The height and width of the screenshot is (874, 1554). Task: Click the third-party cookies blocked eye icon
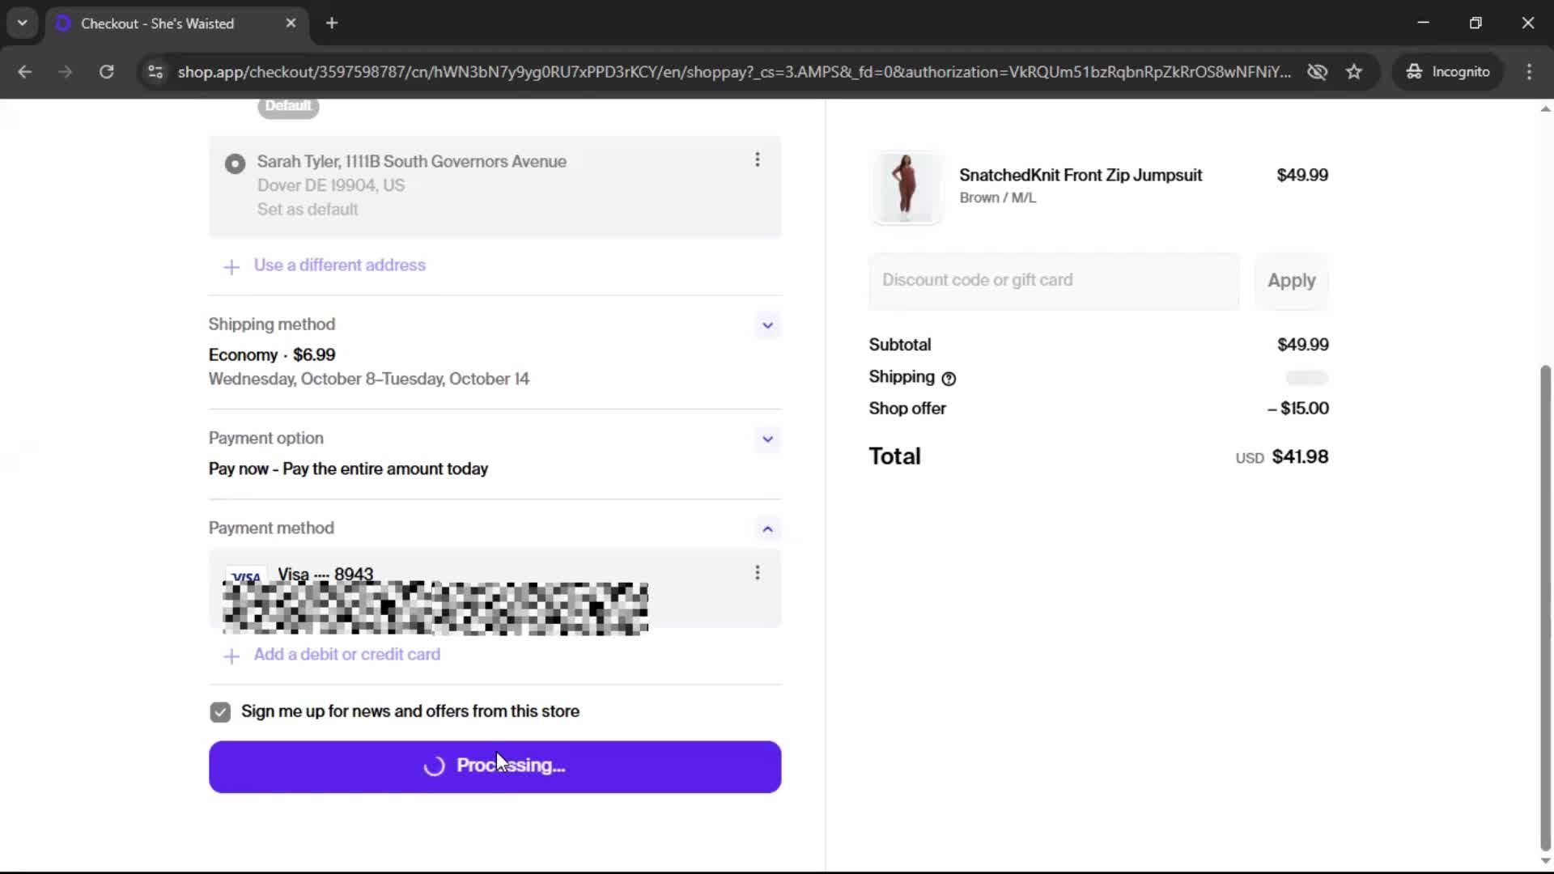[x=1317, y=72]
